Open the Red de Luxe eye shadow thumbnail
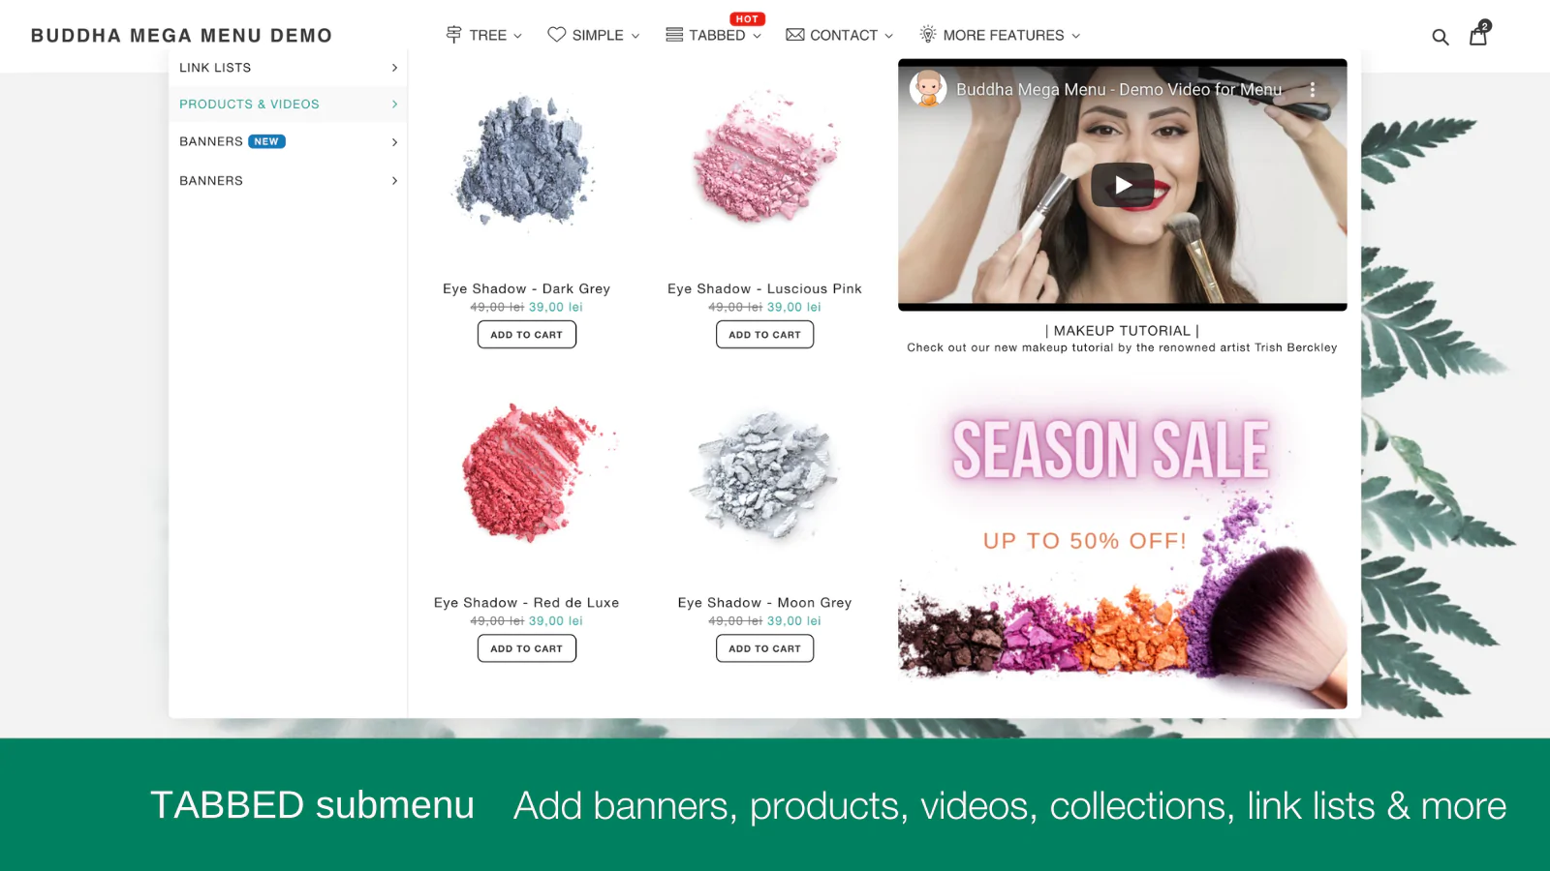The image size is (1550, 871). pos(527,472)
